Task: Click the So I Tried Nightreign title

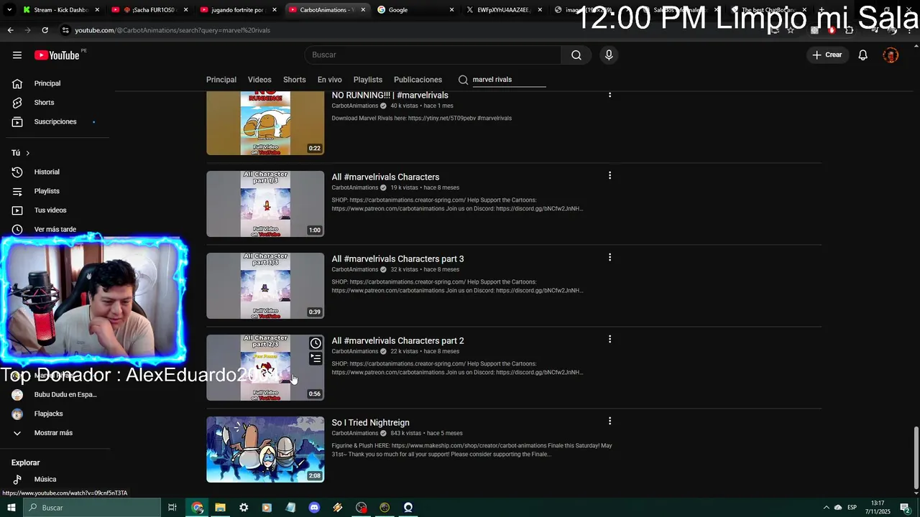Action: click(370, 423)
